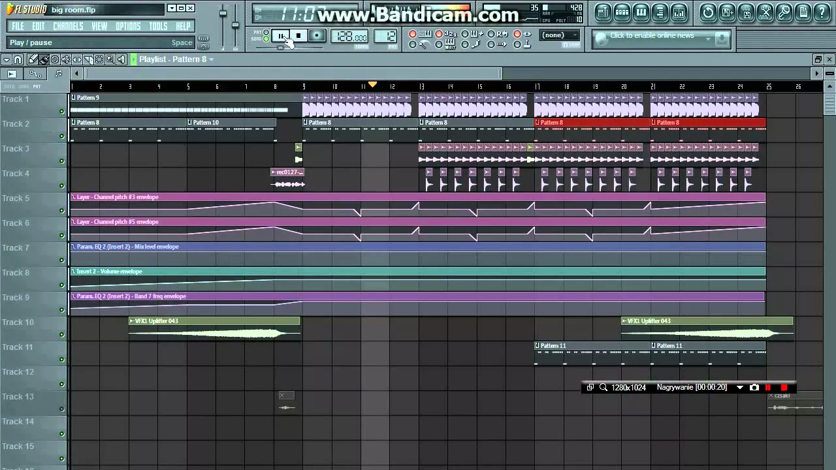Show the Browser panel

660,12
